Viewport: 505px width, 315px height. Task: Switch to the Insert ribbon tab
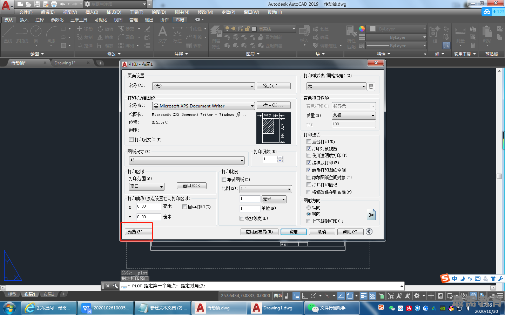(x=24, y=20)
